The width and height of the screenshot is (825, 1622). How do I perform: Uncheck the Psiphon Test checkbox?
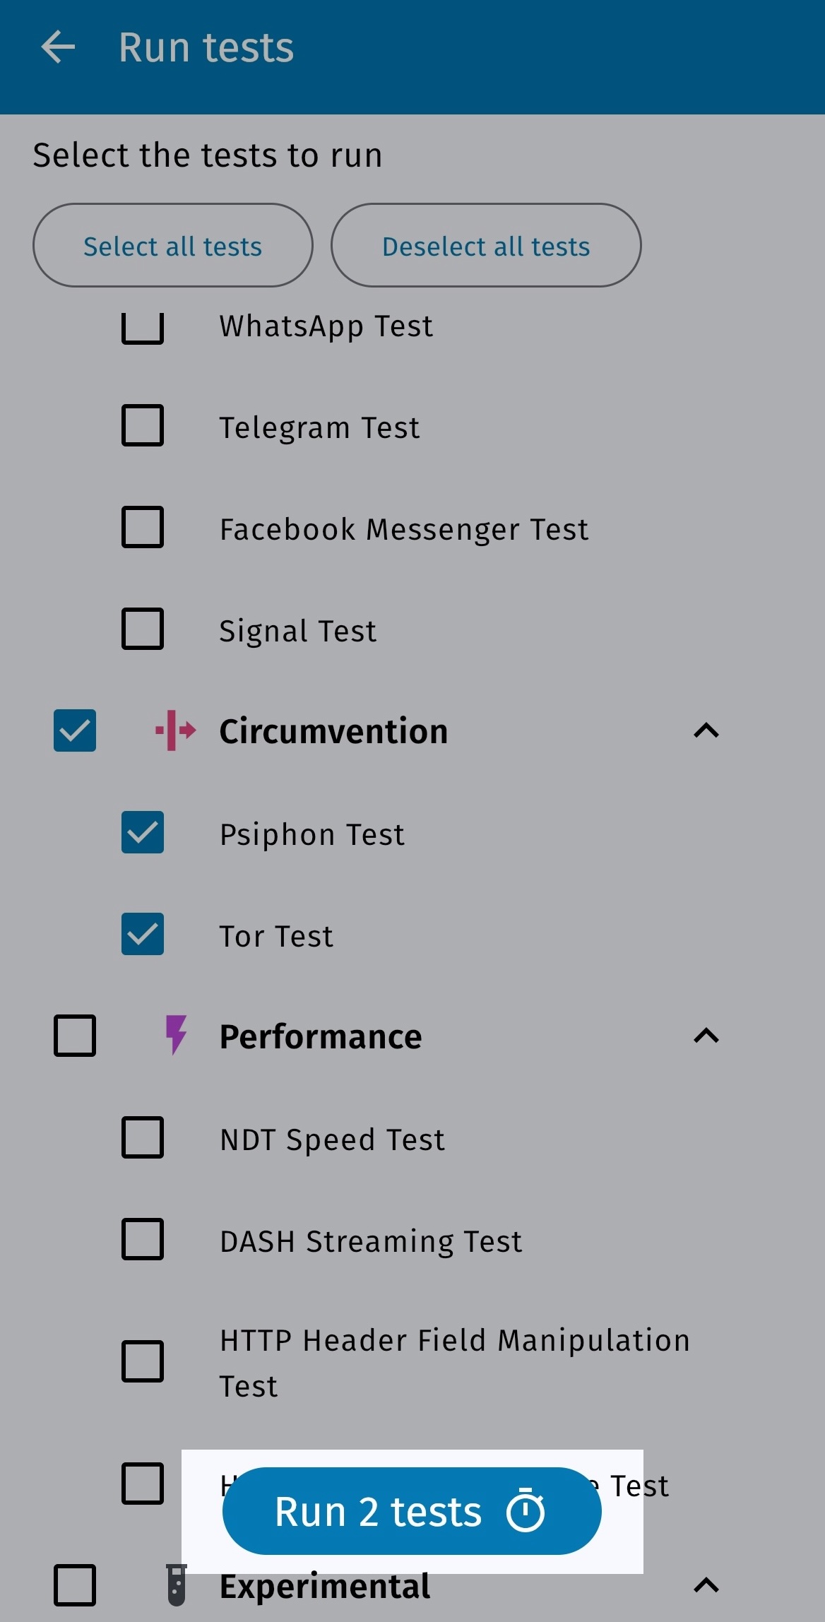[x=143, y=832]
